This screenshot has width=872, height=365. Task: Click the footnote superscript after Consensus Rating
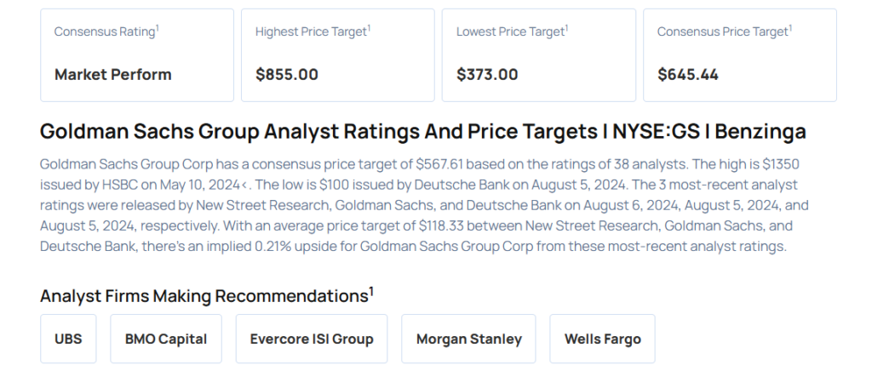pos(158,28)
